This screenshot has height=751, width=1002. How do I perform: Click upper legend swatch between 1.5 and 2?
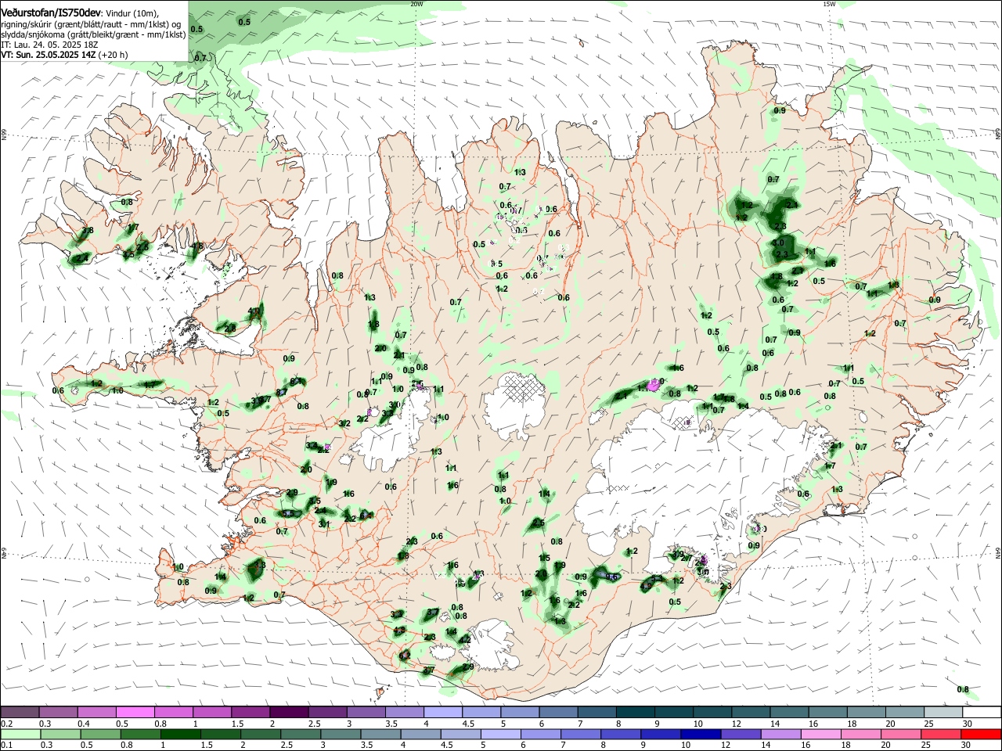(250, 712)
